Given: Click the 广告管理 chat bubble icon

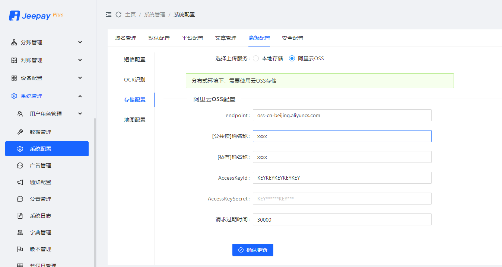Looking at the screenshot, I should coord(20,165).
